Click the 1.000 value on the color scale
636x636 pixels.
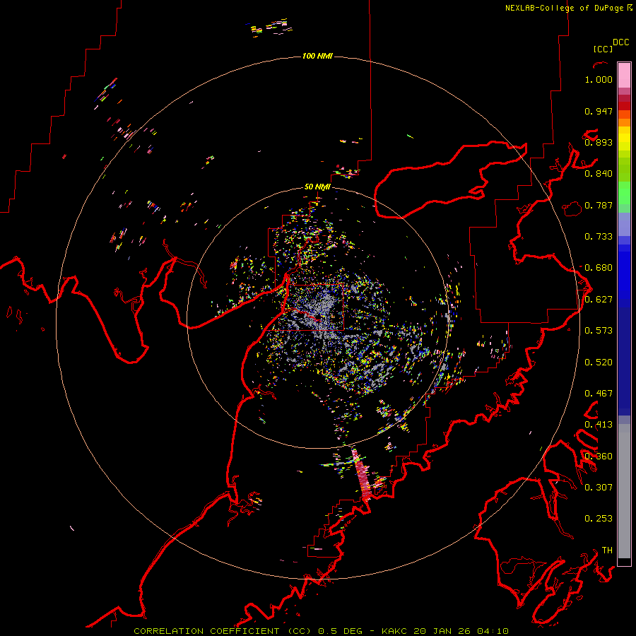[x=599, y=79]
